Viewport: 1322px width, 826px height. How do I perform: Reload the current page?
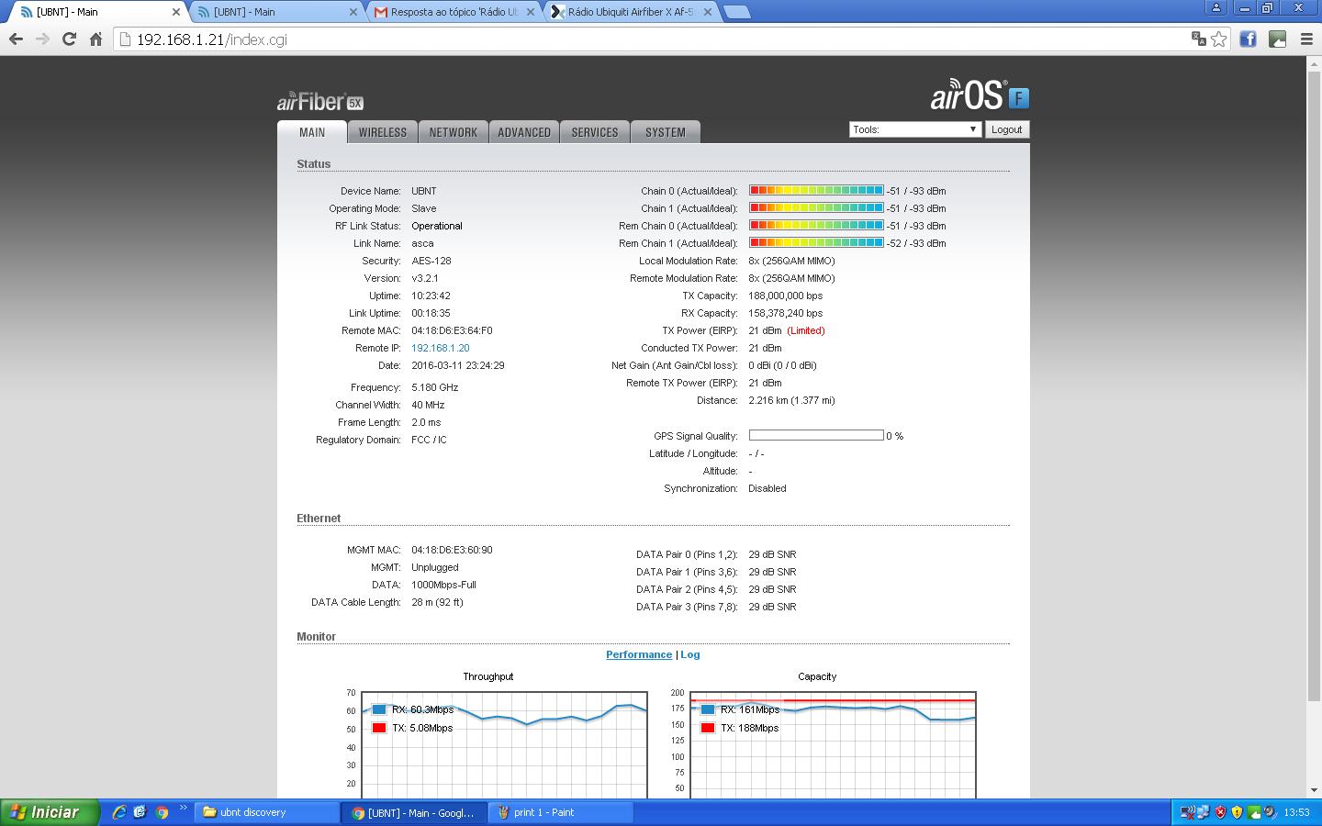[x=69, y=39]
